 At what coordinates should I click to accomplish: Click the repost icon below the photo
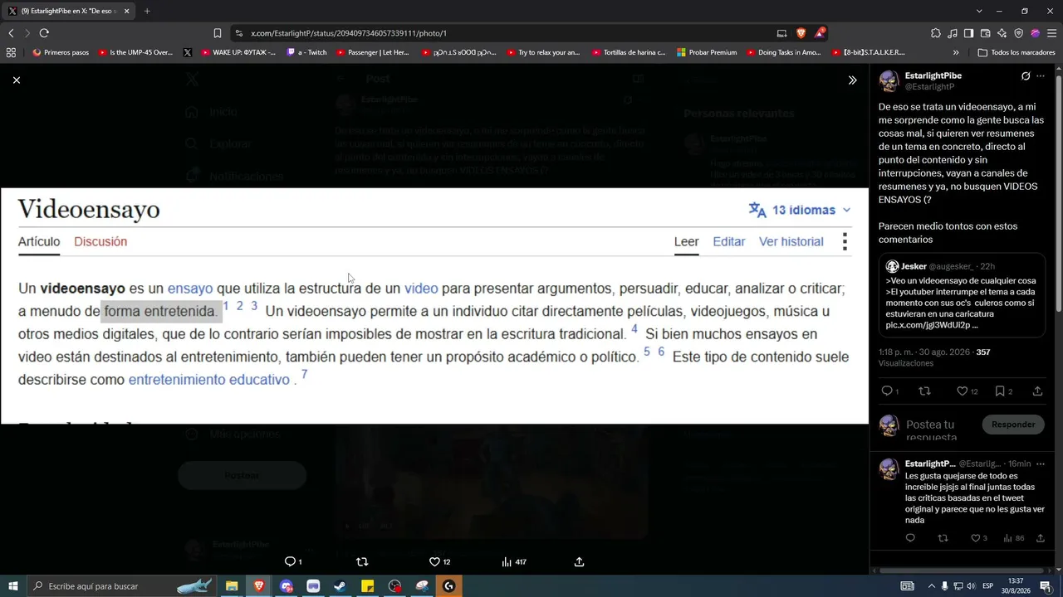pos(361,561)
